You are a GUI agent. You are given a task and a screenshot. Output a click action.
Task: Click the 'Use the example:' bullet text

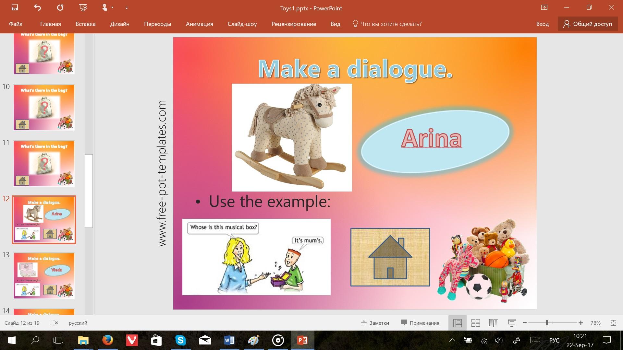pyautogui.click(x=269, y=201)
